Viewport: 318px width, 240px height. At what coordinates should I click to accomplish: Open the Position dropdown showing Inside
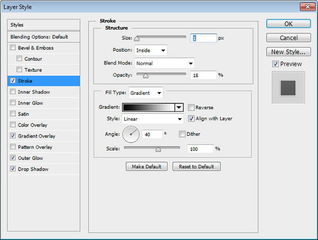pyautogui.click(x=151, y=50)
